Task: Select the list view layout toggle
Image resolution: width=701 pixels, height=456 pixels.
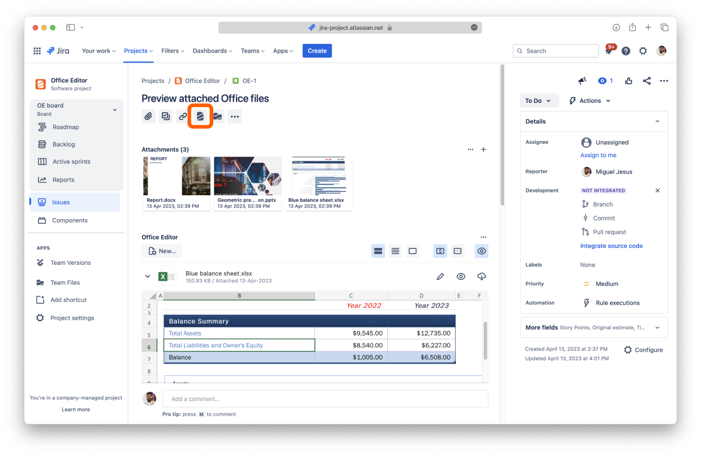Action: pyautogui.click(x=395, y=251)
